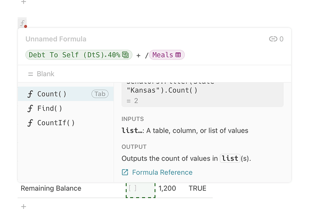Click the external link icon next to Formula Reference
This screenshot has width=311, height=217.
pyautogui.click(x=125, y=172)
